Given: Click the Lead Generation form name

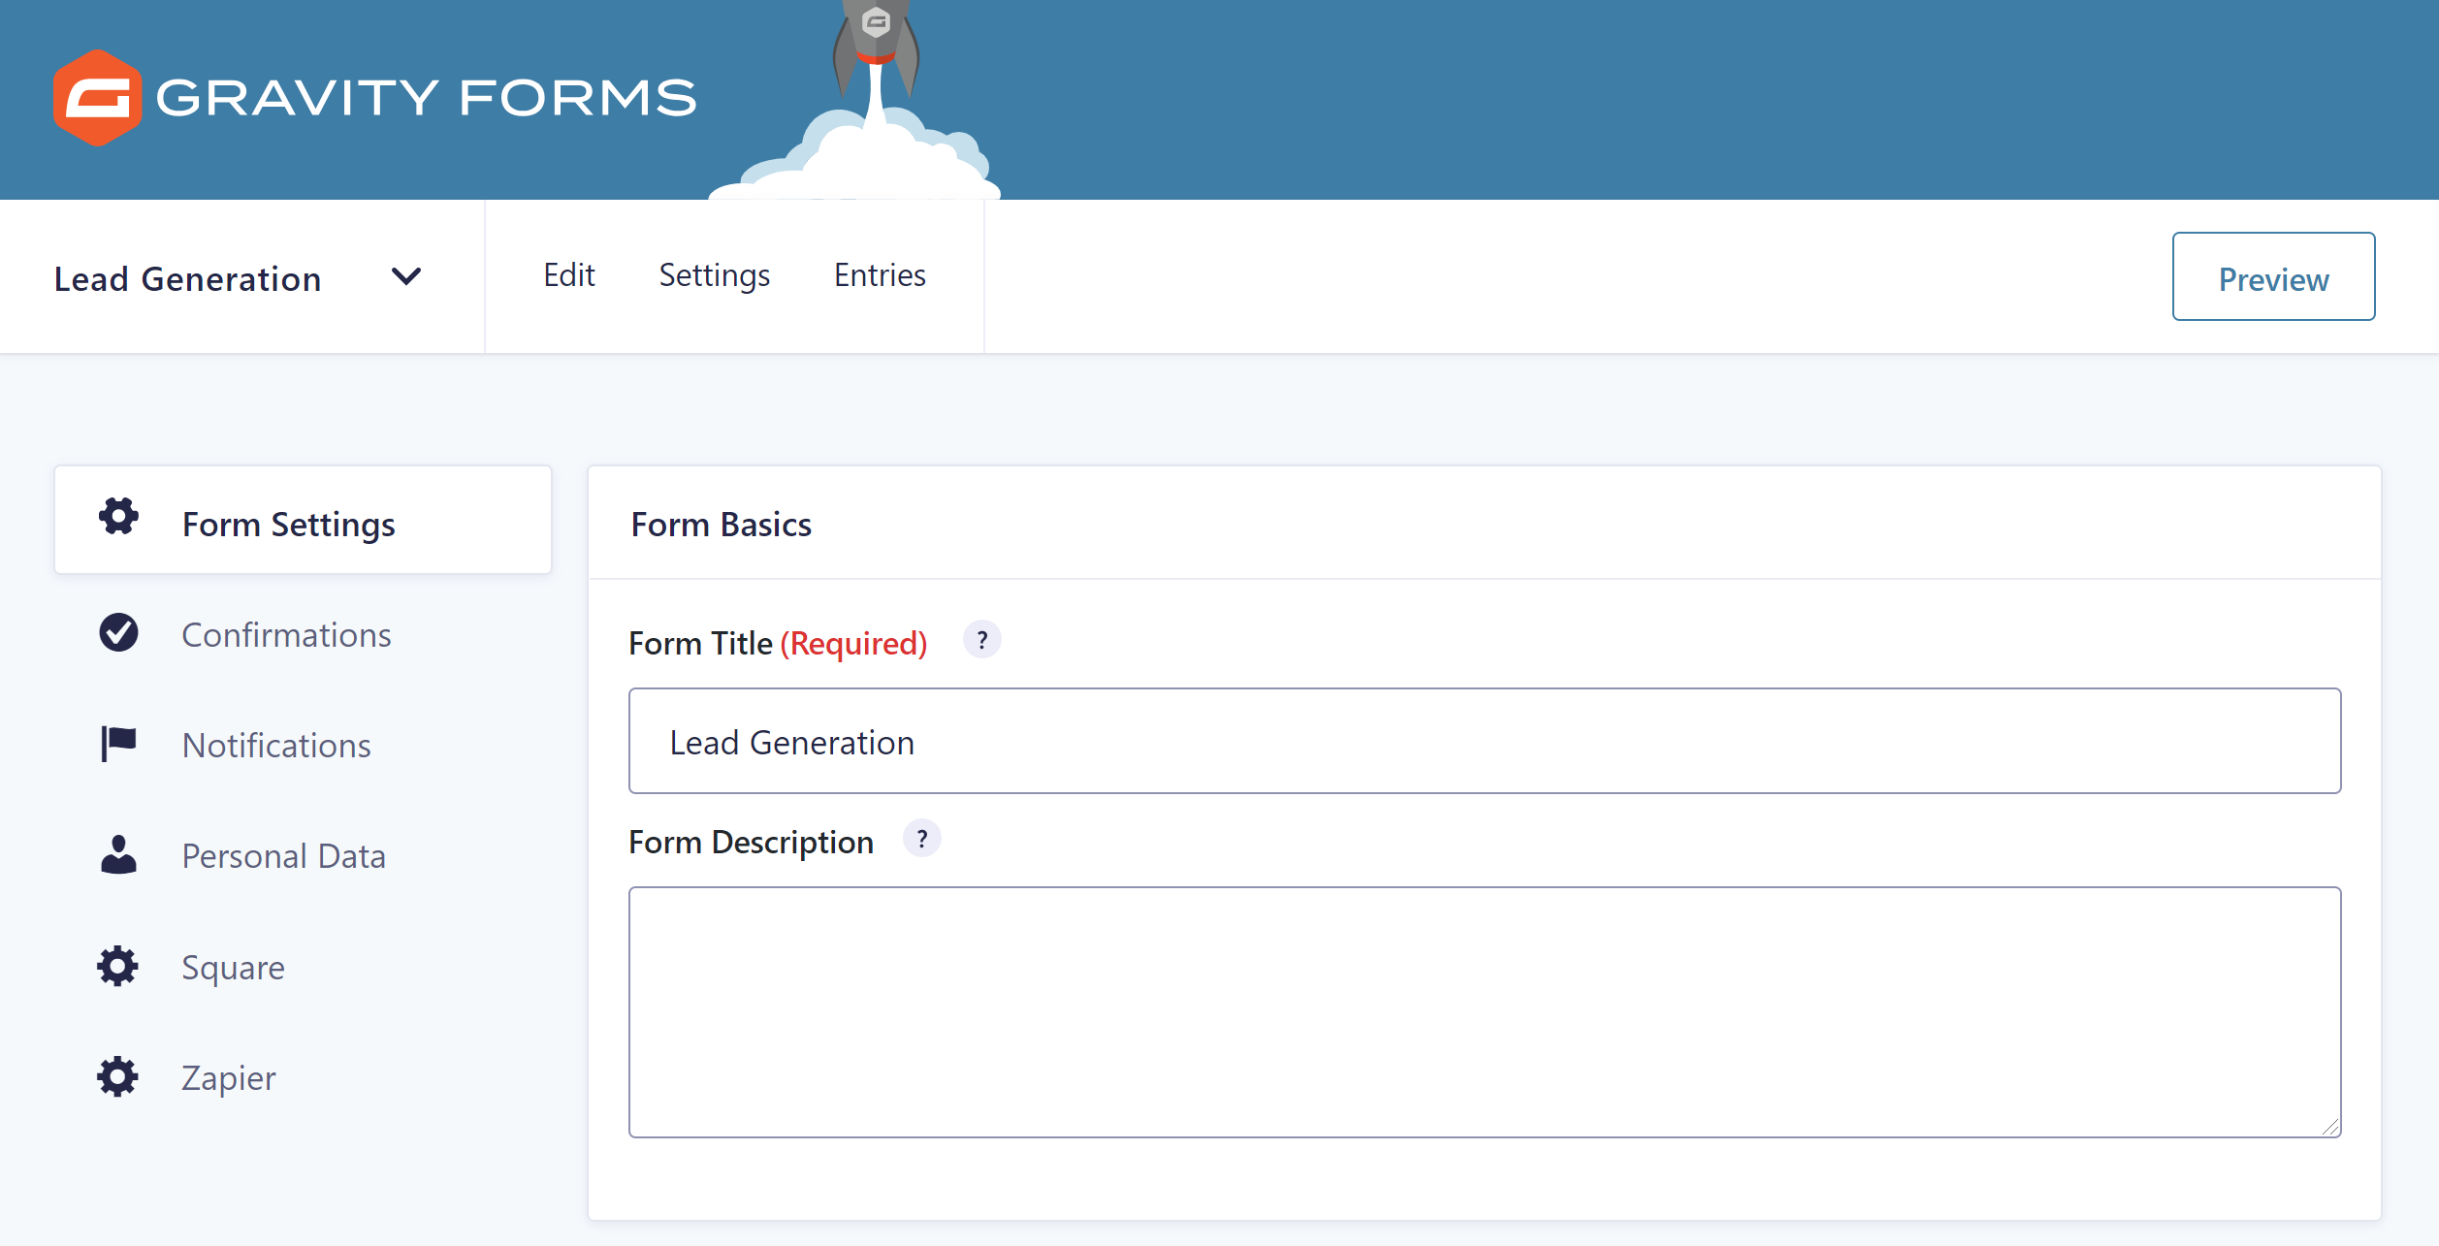Looking at the screenshot, I should (187, 279).
